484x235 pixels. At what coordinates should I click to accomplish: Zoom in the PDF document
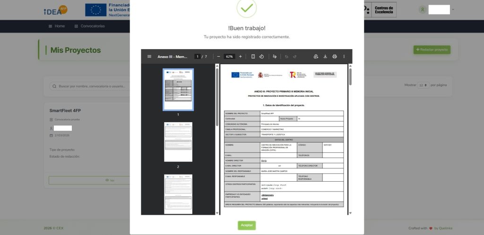tap(240, 57)
